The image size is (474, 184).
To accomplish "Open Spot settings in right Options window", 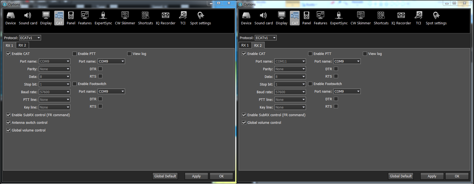I will point(436,18).
